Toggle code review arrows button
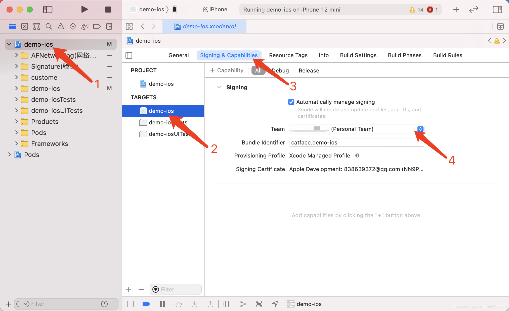 pyautogui.click(x=474, y=10)
